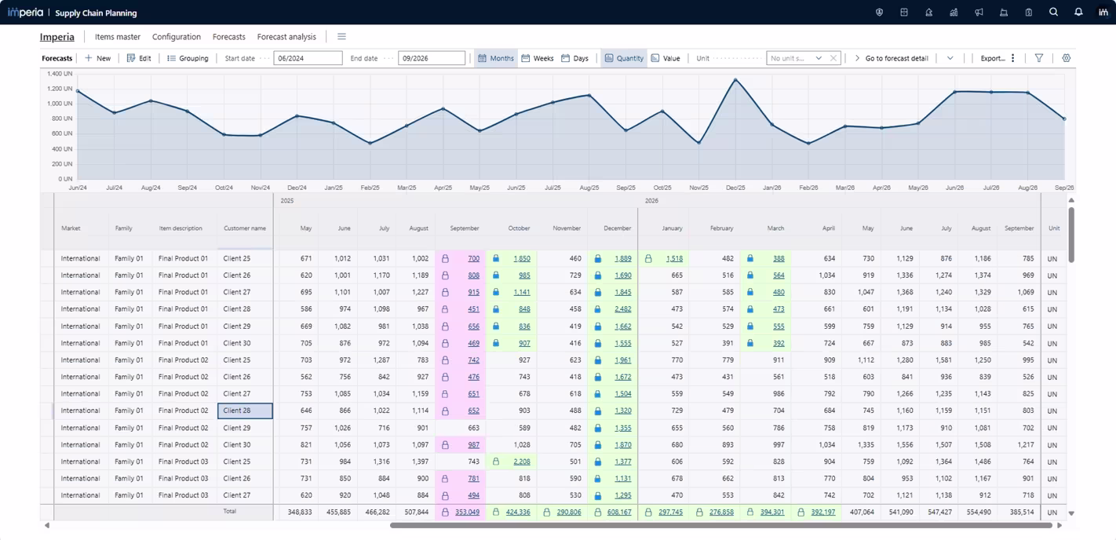
Task: Open the grid settings gear
Action: [x=1066, y=58]
